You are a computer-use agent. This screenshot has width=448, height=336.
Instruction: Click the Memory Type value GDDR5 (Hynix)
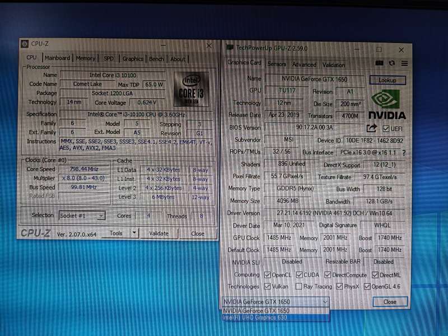click(x=295, y=189)
